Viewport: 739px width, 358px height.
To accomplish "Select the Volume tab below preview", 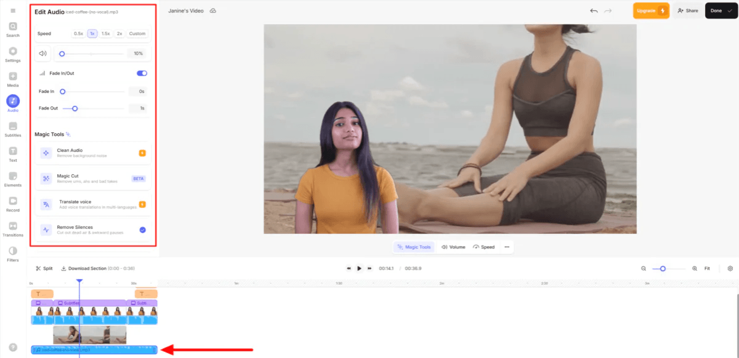I will click(453, 247).
